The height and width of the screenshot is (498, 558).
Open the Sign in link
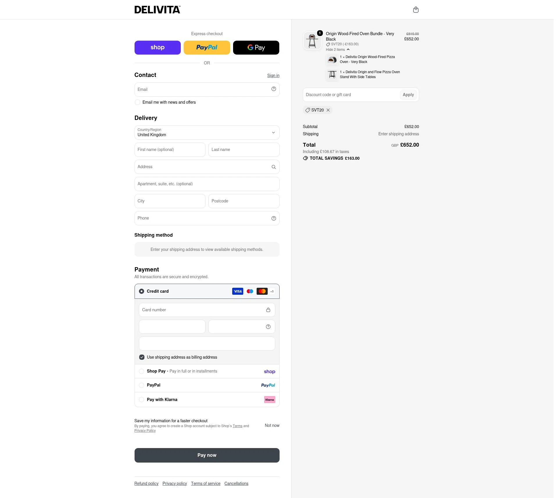click(x=273, y=75)
